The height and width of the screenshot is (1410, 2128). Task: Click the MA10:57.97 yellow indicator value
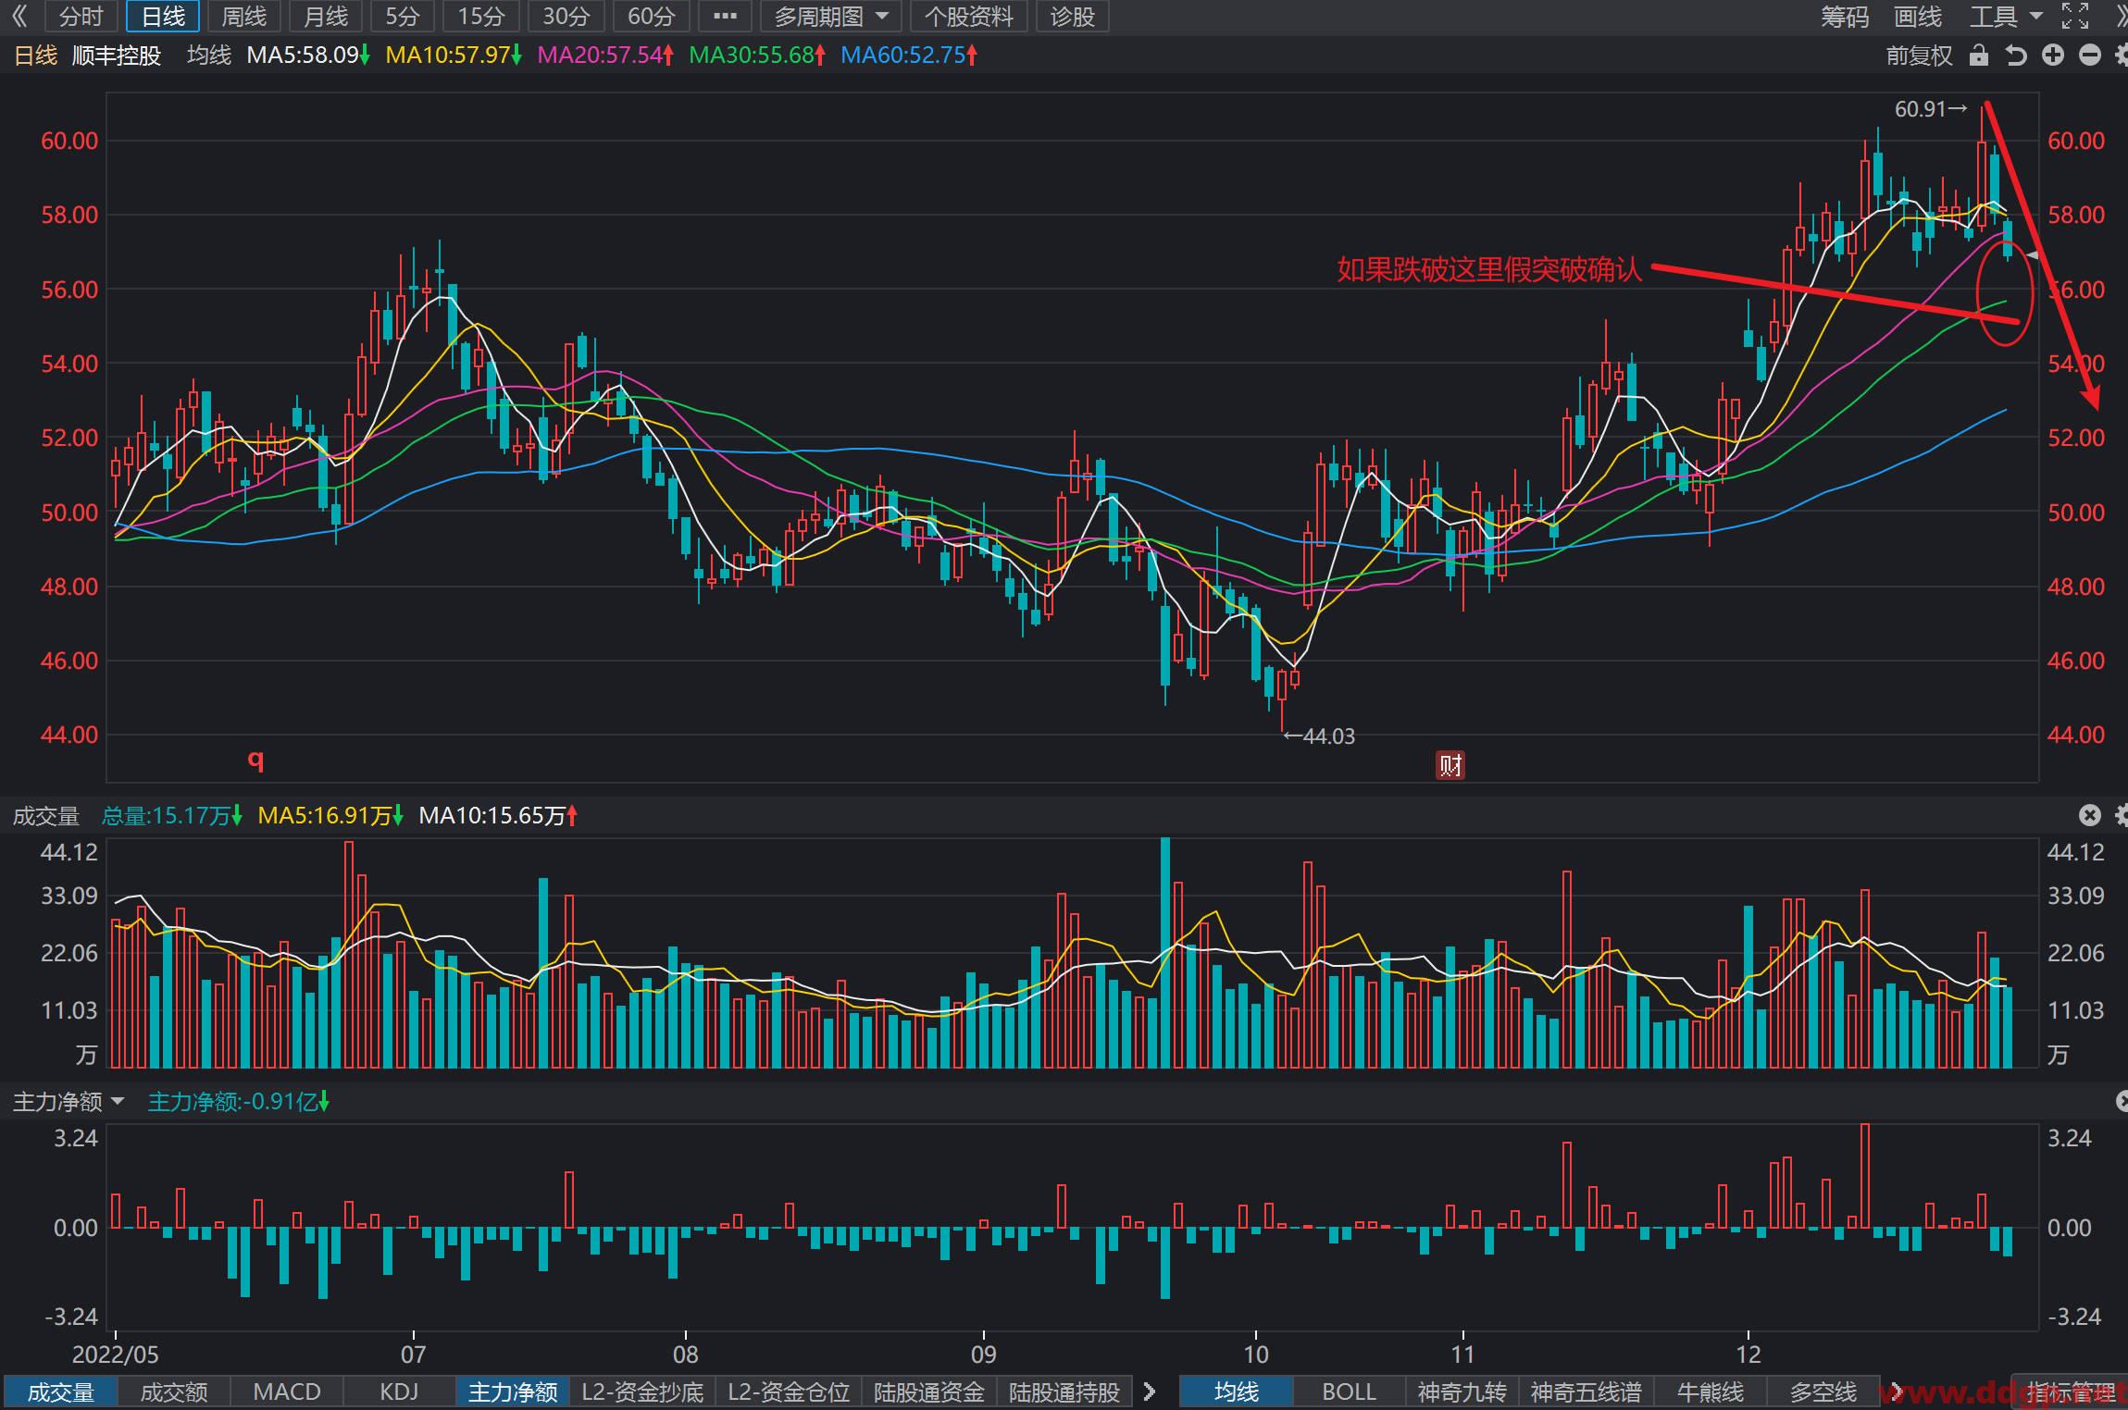454,56
